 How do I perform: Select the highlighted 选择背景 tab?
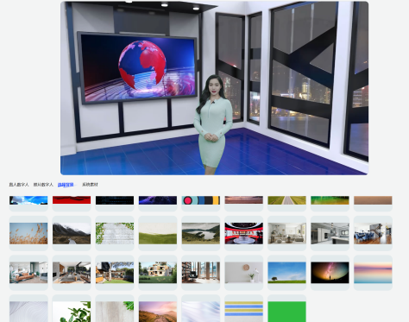click(x=66, y=185)
